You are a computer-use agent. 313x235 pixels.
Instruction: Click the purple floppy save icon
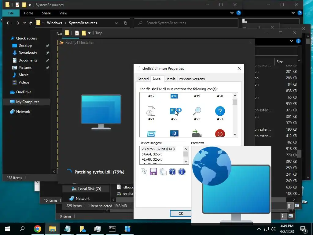click(x=153, y=172)
